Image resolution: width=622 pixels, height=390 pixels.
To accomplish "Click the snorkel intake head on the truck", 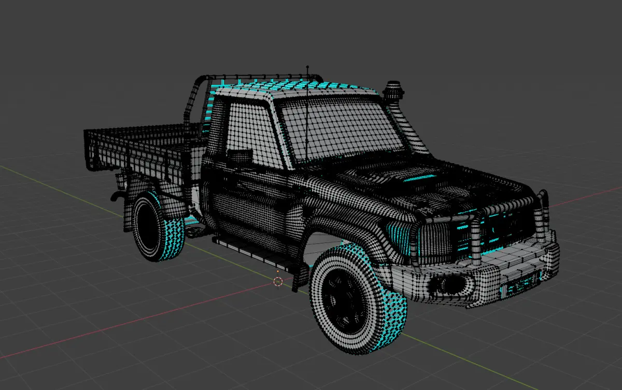I will [393, 90].
